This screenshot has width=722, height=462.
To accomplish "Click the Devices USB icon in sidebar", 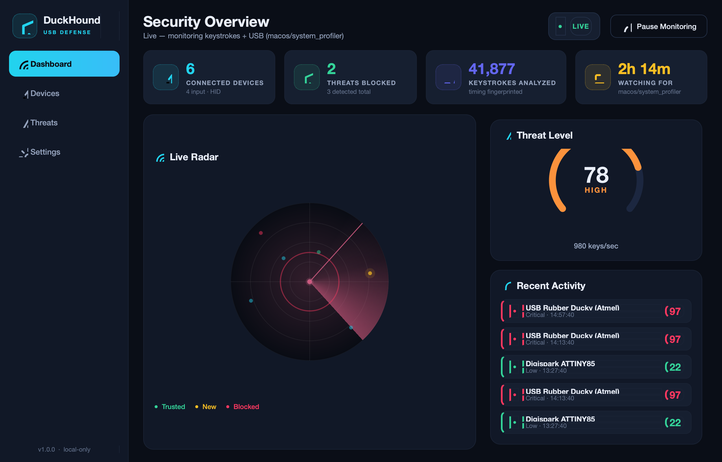I will tap(26, 94).
